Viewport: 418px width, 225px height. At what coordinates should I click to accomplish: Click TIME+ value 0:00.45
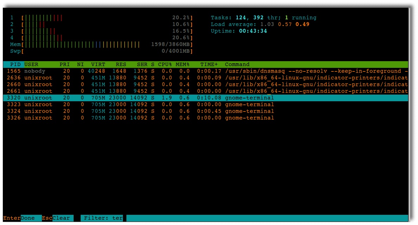pos(209,111)
